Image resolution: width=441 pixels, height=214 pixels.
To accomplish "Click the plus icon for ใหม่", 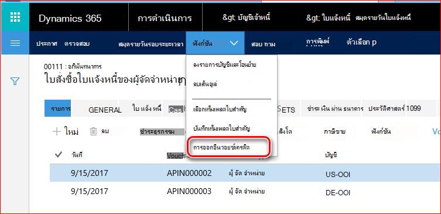I will click(57, 131).
